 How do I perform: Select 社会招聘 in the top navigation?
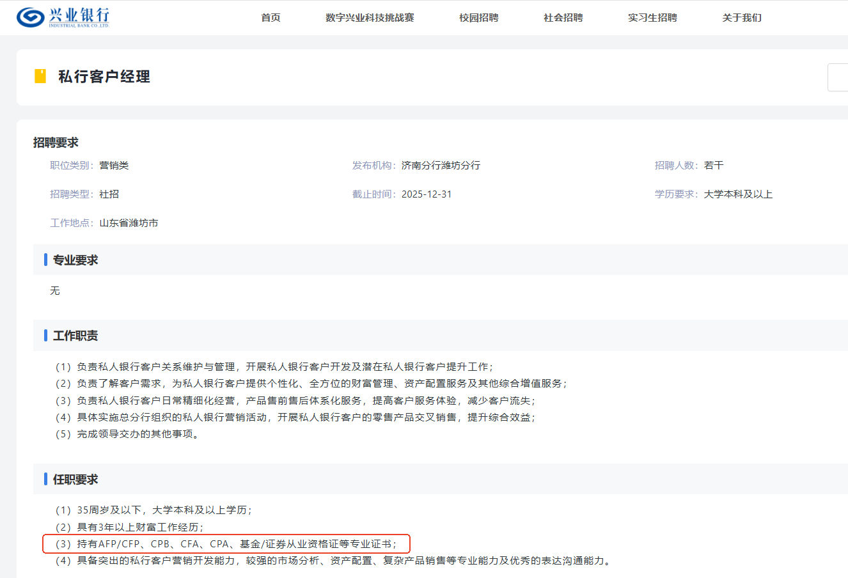pos(563,18)
